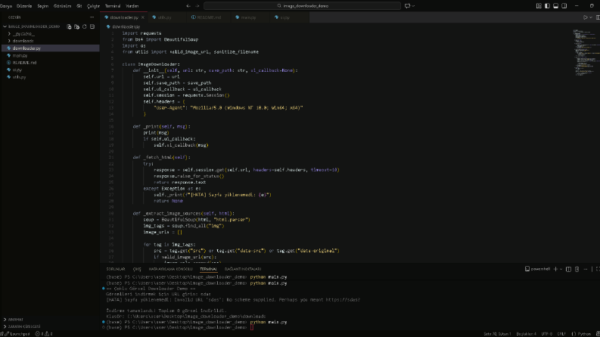Click the New File icon in explorer header
The width and height of the screenshot is (600, 337).
click(x=69, y=26)
